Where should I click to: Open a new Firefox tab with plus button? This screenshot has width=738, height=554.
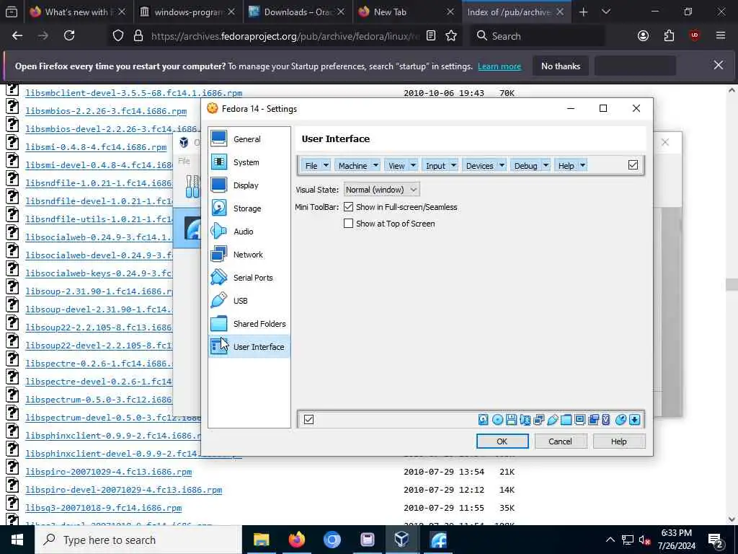pyautogui.click(x=583, y=12)
